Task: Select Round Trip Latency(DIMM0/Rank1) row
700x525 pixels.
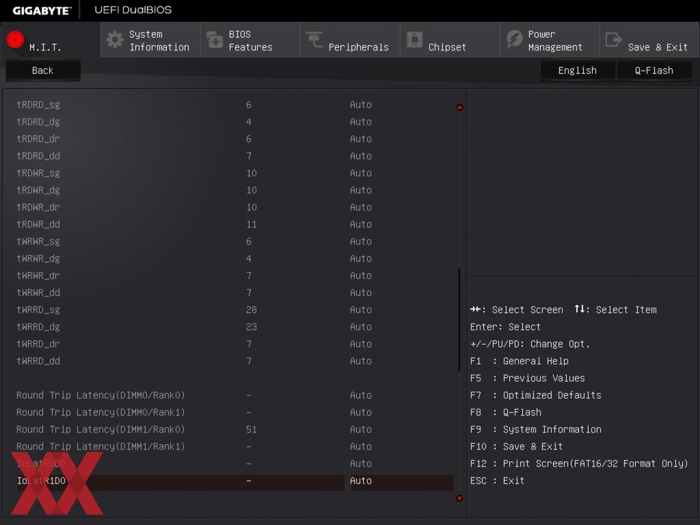Action: click(100, 412)
